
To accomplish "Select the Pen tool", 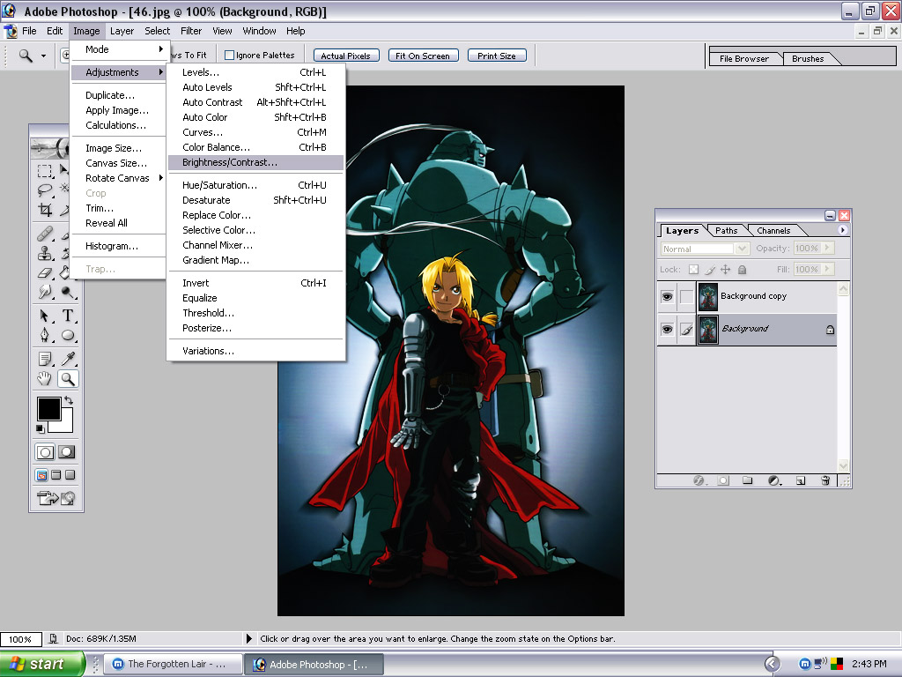I will click(x=44, y=335).
